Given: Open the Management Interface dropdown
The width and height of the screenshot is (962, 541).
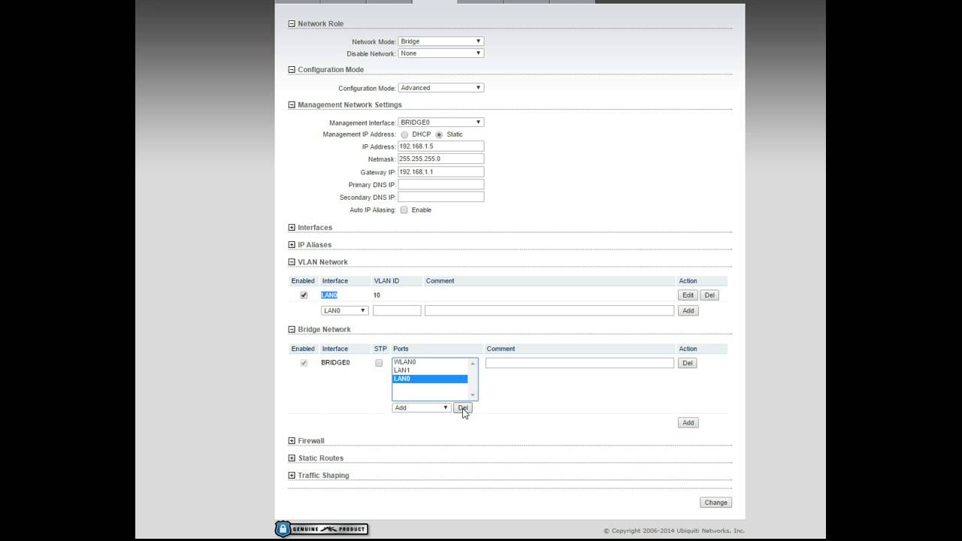Looking at the screenshot, I should pyautogui.click(x=441, y=122).
